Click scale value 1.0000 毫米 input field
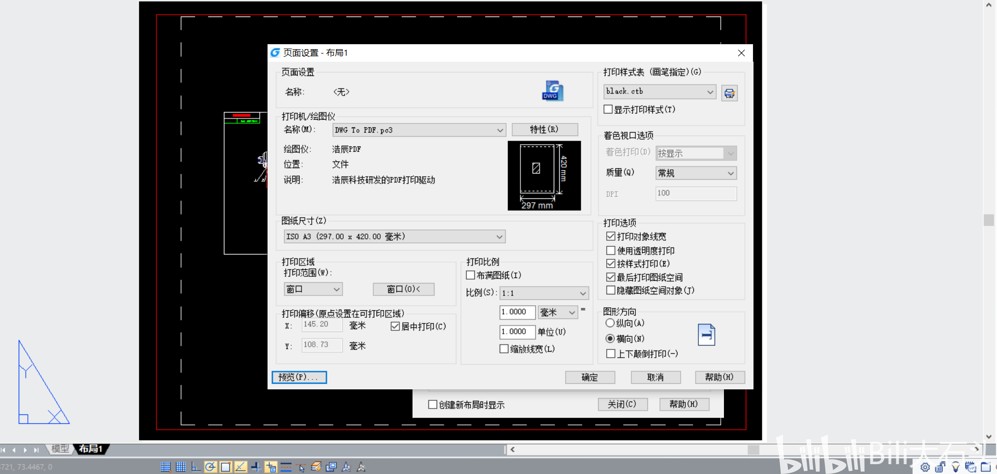Image resolution: width=997 pixels, height=474 pixels. (x=517, y=312)
